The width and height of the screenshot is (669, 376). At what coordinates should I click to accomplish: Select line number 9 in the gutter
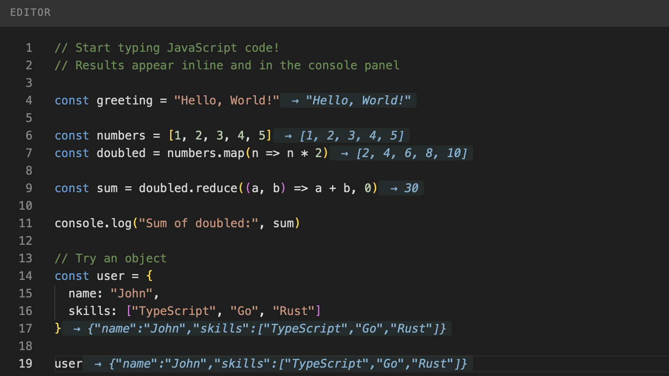tap(28, 188)
